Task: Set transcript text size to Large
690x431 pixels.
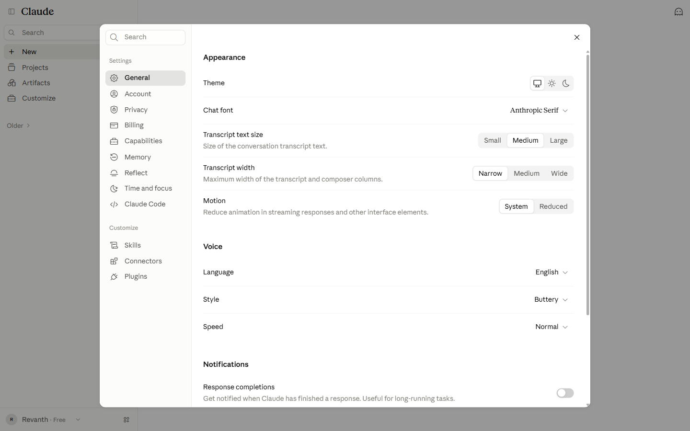Action: (x=559, y=140)
